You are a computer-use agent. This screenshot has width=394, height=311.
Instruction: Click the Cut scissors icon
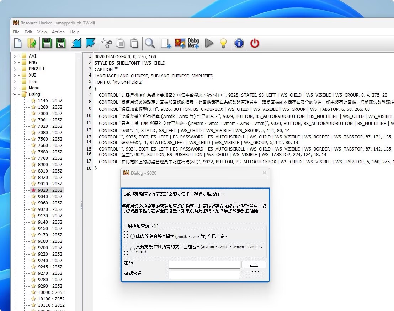tap(106, 43)
